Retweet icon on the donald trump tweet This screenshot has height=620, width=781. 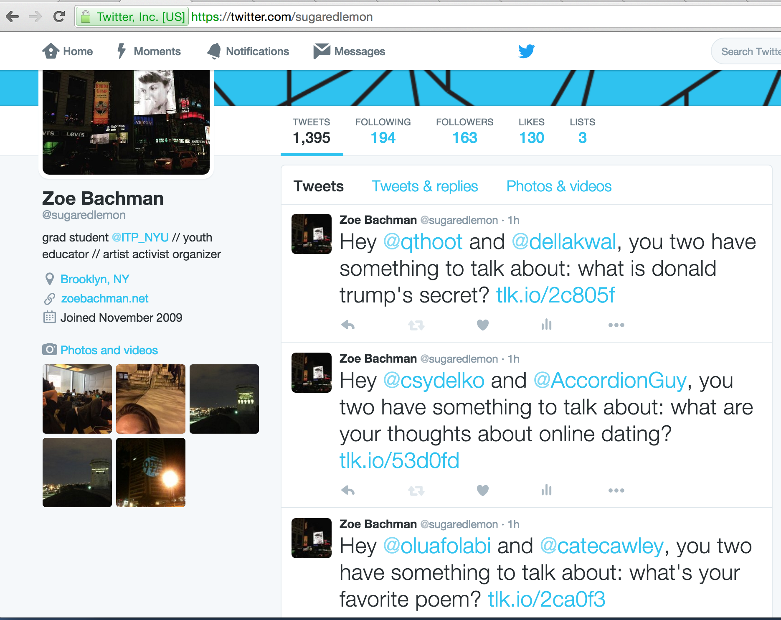(416, 325)
